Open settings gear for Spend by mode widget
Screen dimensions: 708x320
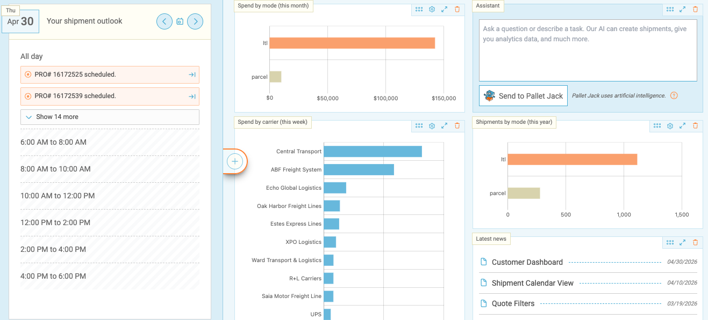(x=432, y=10)
